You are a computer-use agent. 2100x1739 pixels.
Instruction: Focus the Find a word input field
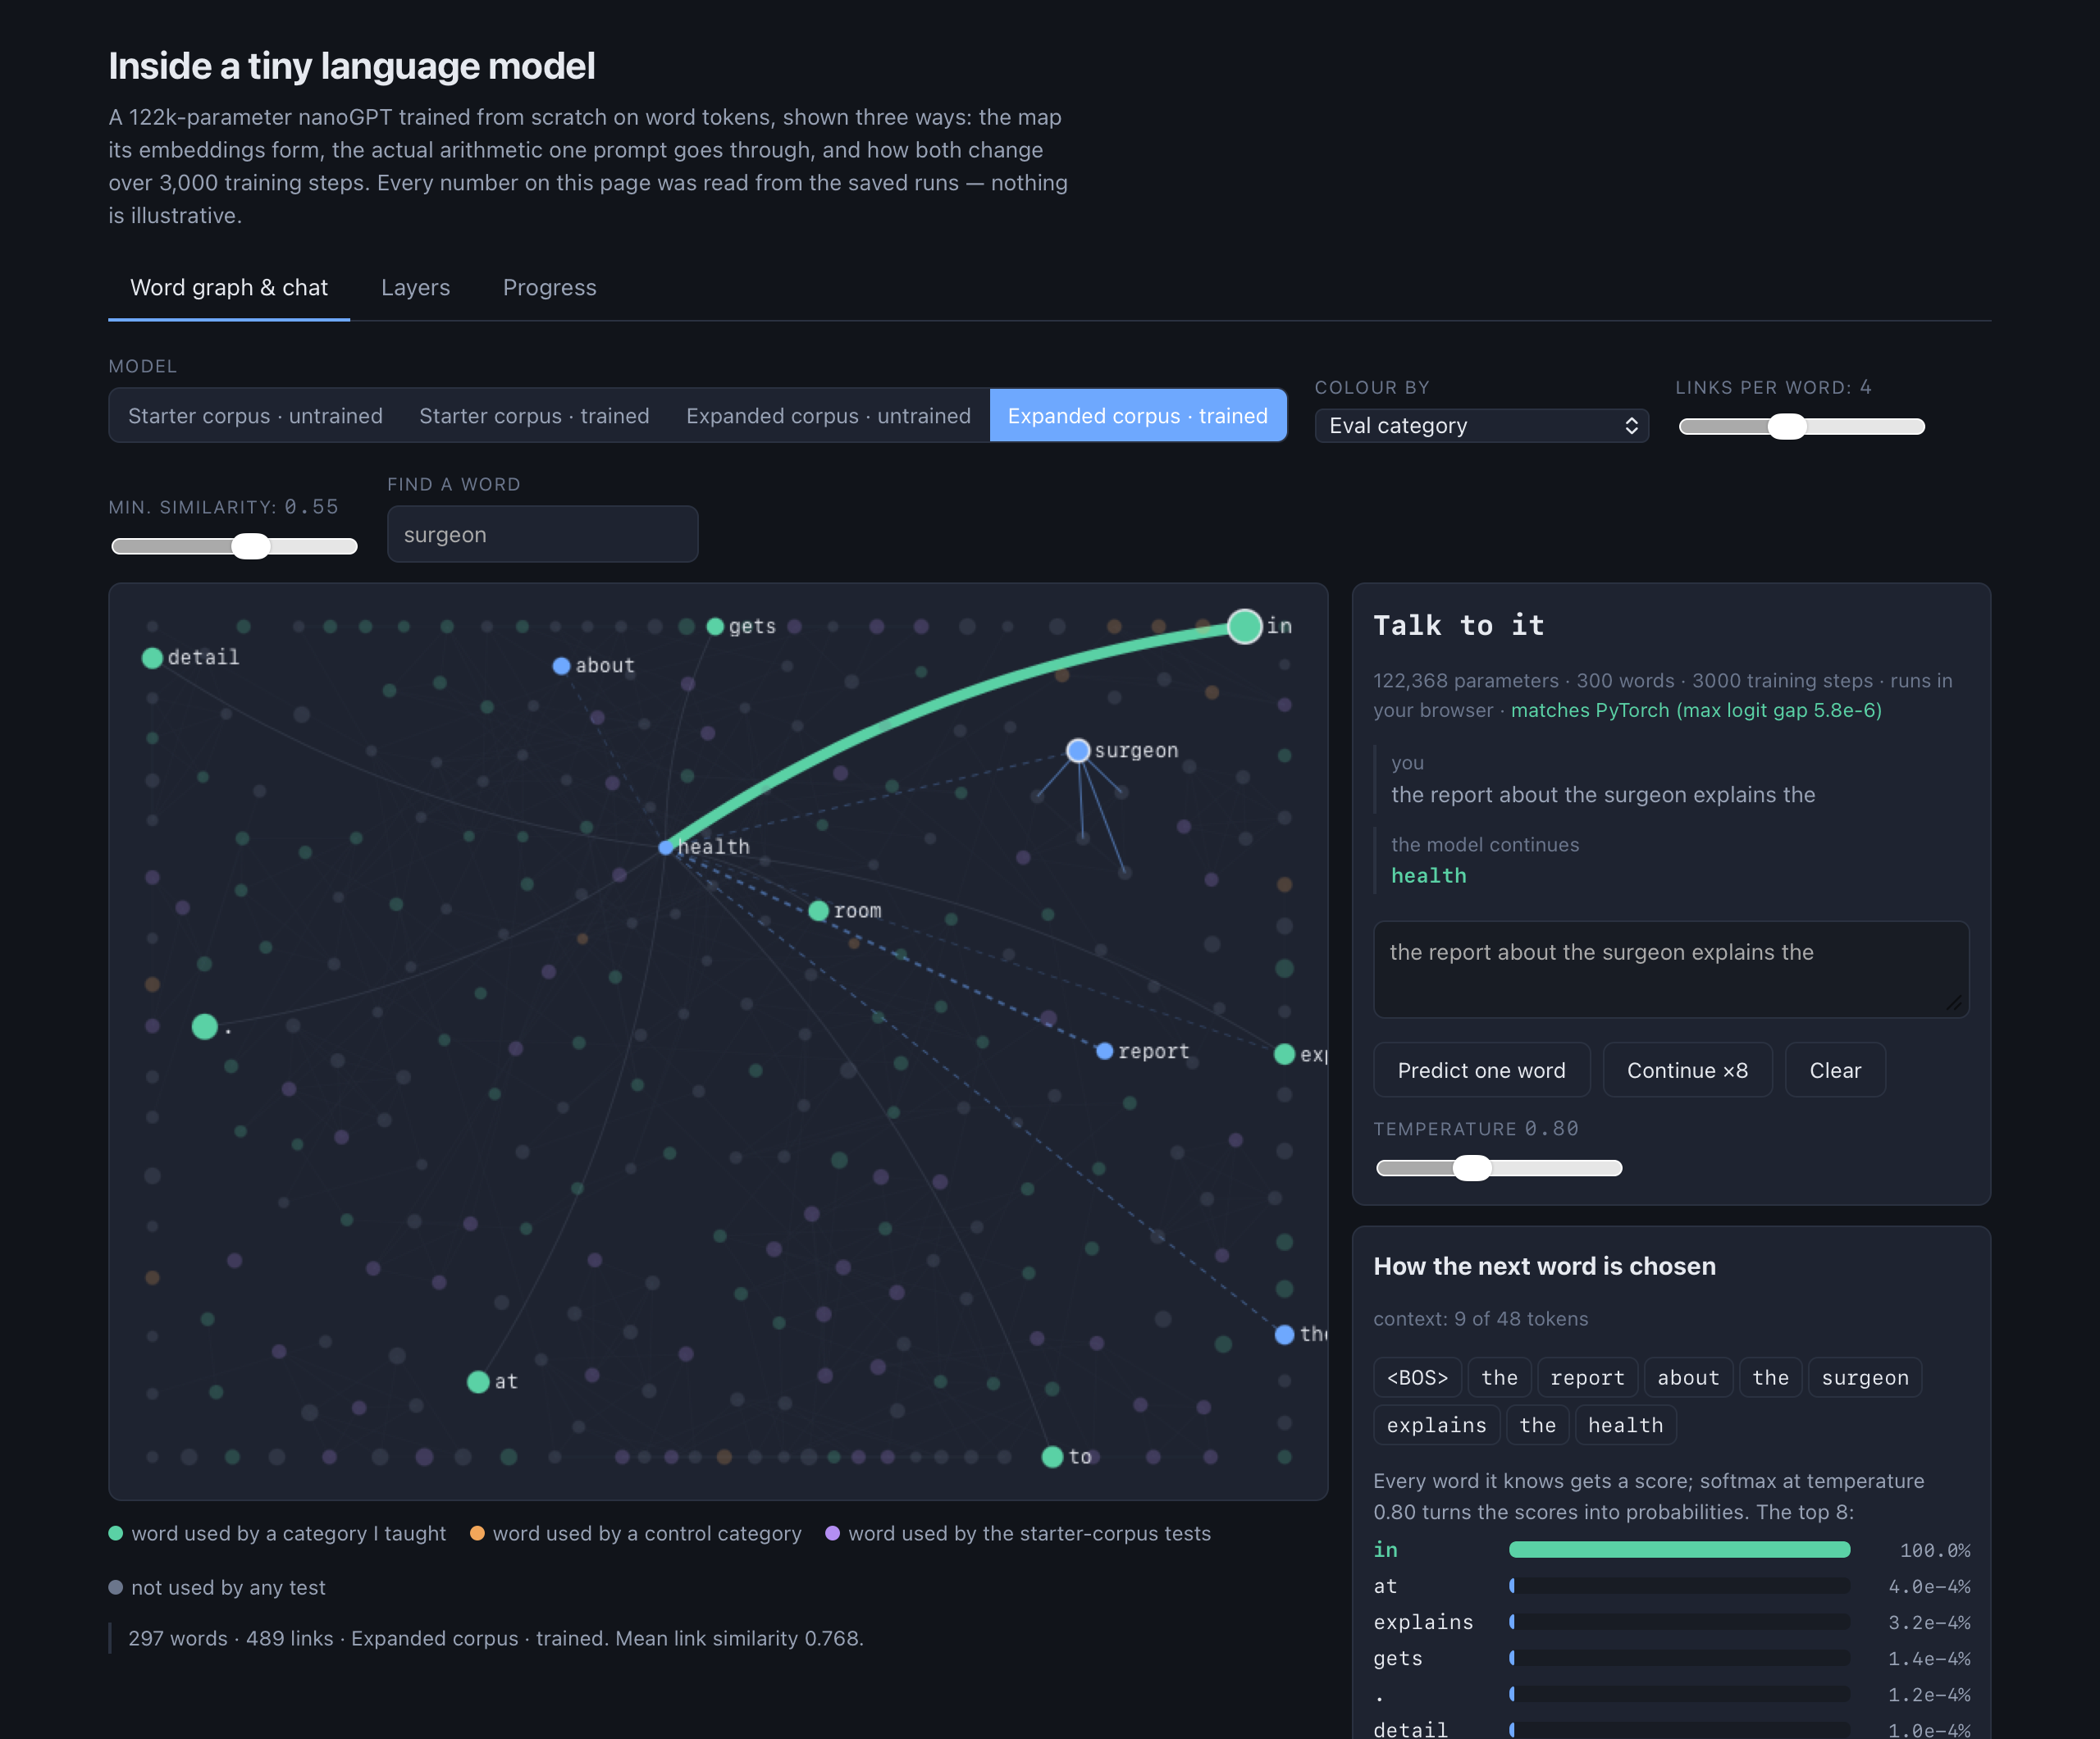[542, 535]
